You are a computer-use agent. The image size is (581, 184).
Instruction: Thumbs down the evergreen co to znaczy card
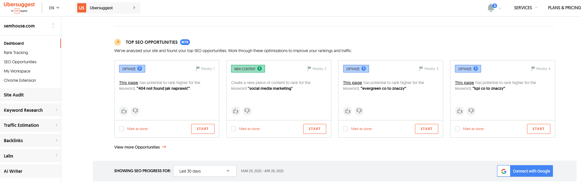coord(359,111)
